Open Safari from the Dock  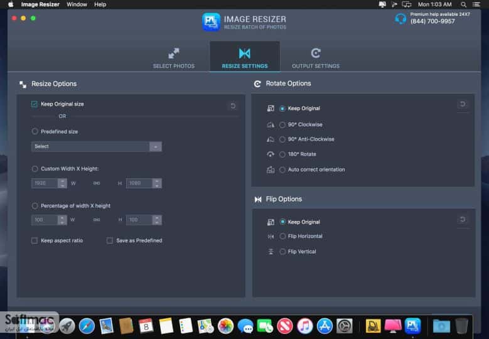point(87,326)
